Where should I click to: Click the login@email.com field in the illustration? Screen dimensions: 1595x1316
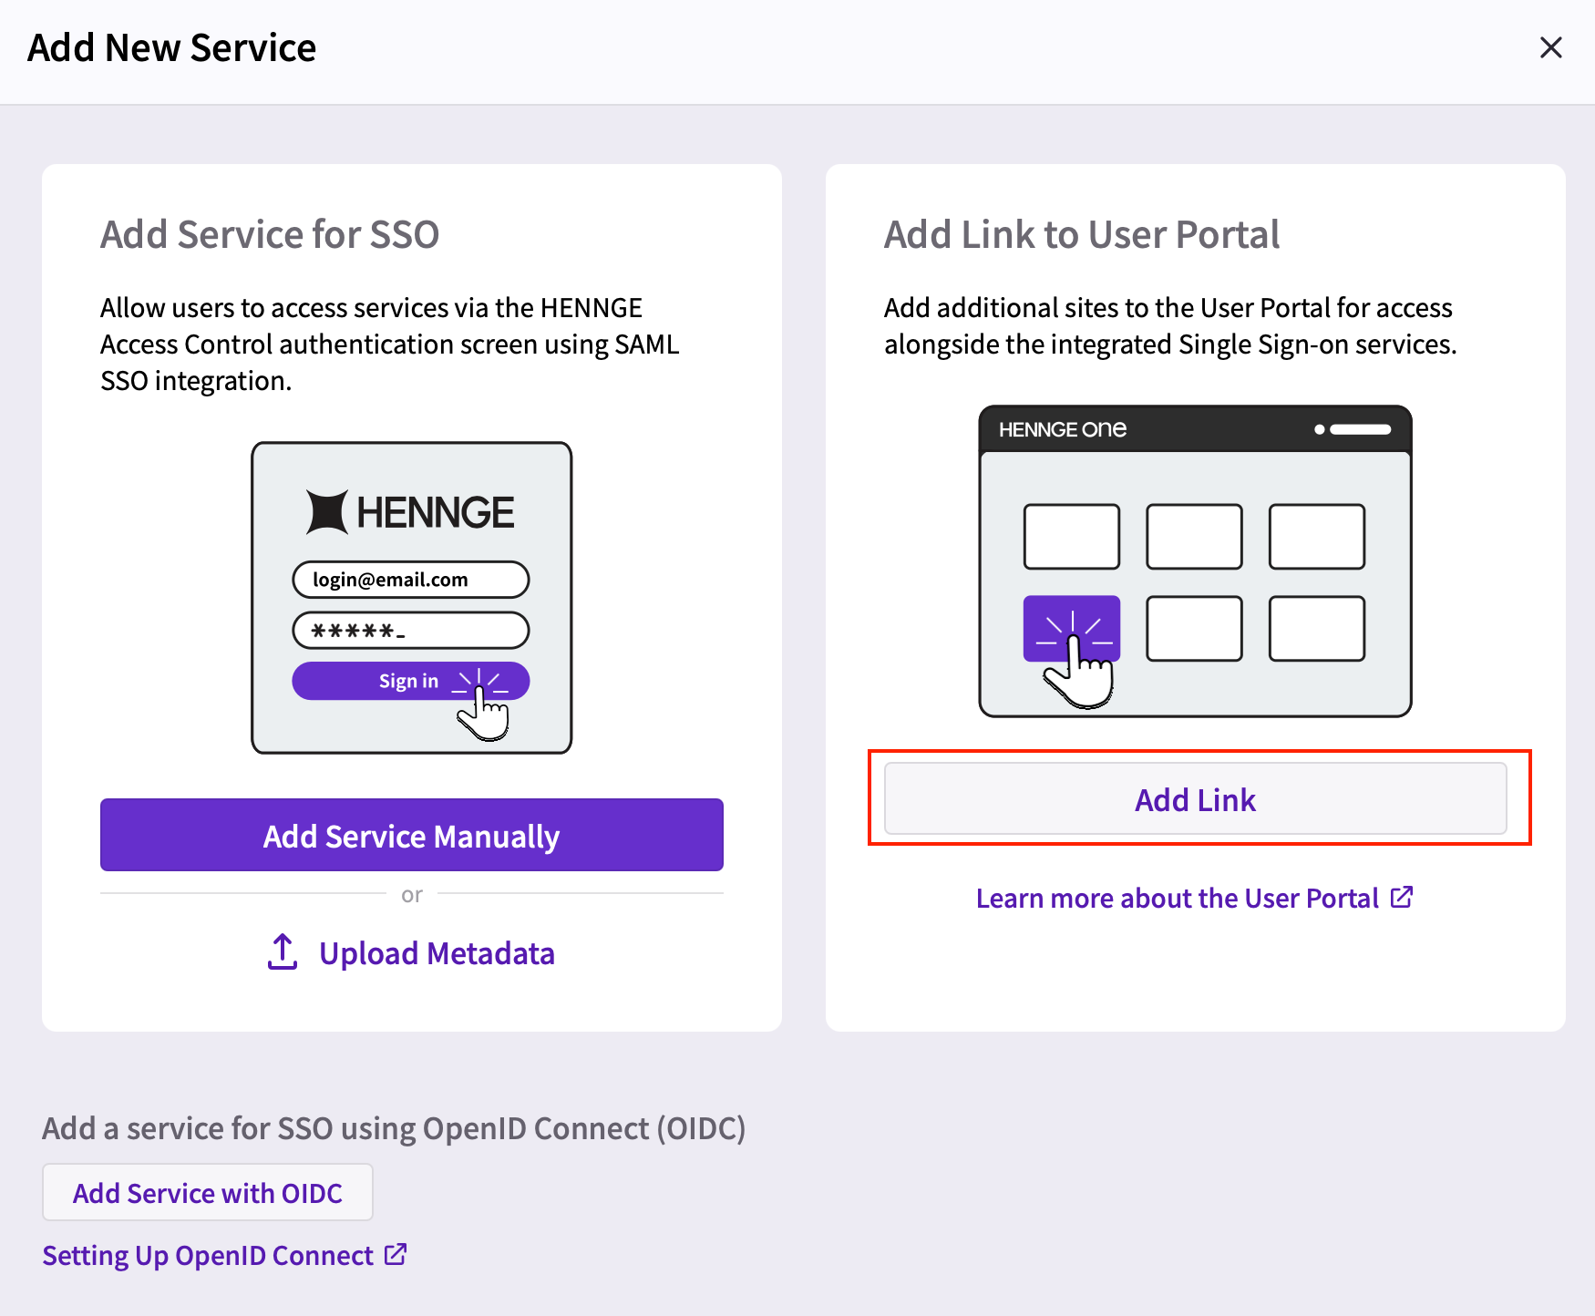(x=411, y=580)
